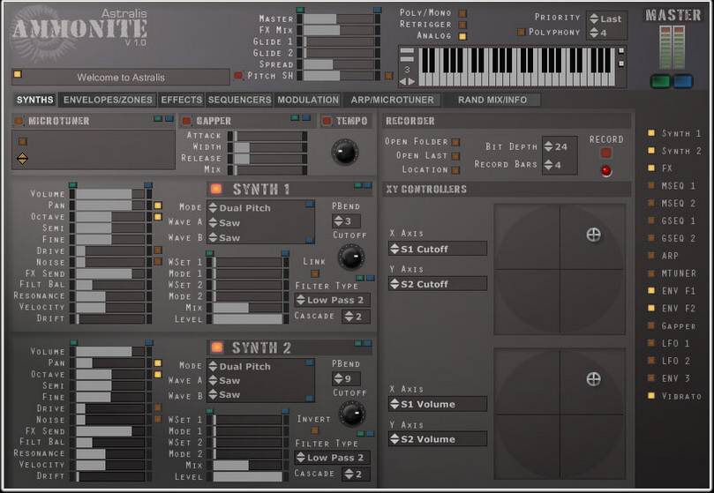Toggle the Gapper power button
Screen dimensions: 714x493
(186, 121)
